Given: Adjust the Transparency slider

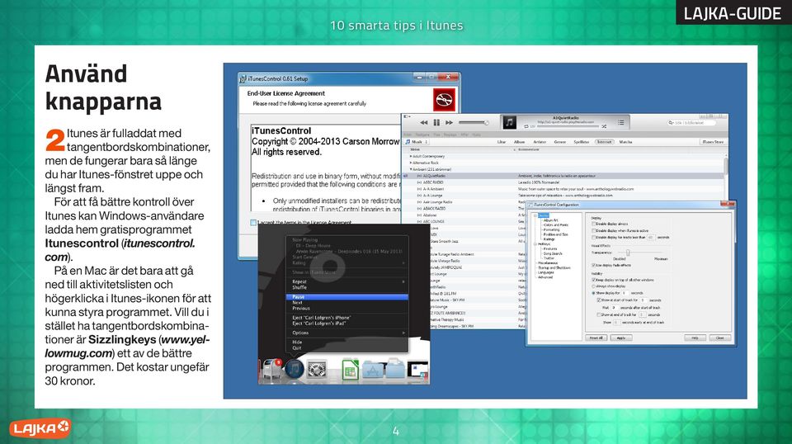Looking at the screenshot, I should [x=628, y=252].
